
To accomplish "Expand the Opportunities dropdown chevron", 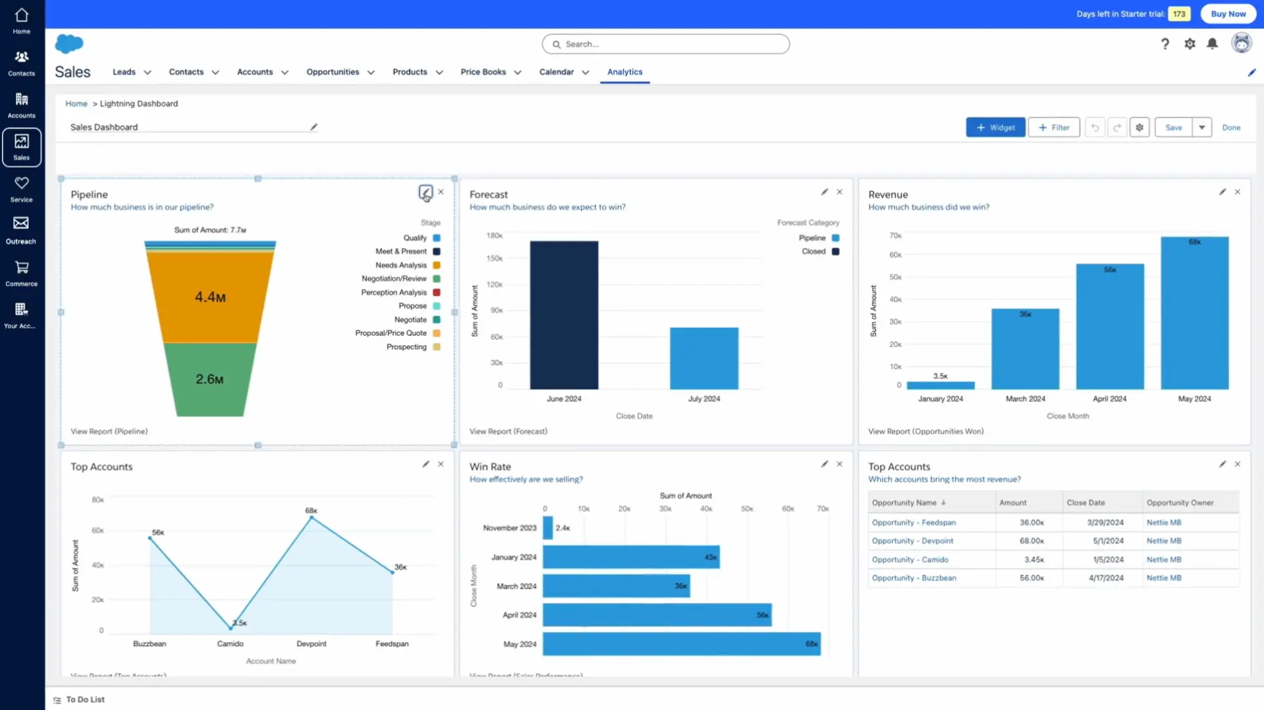I will [371, 72].
